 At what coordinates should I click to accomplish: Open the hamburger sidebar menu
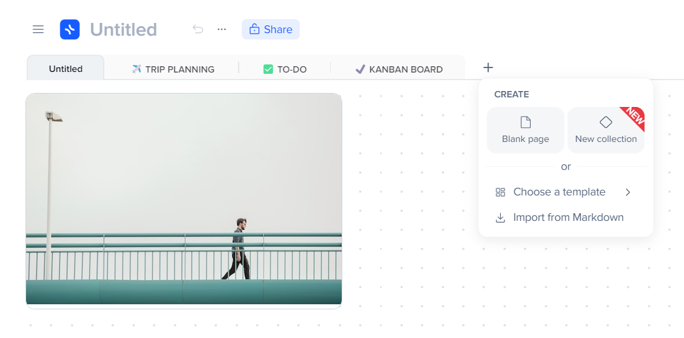point(38,30)
